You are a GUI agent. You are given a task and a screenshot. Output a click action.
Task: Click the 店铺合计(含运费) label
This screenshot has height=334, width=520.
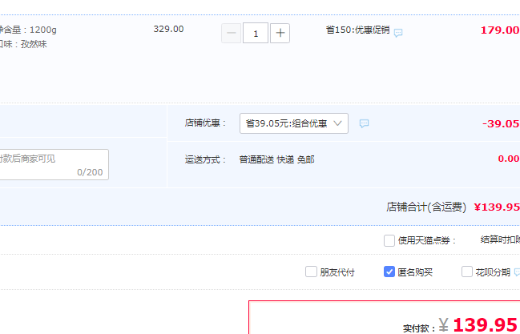[426, 207]
